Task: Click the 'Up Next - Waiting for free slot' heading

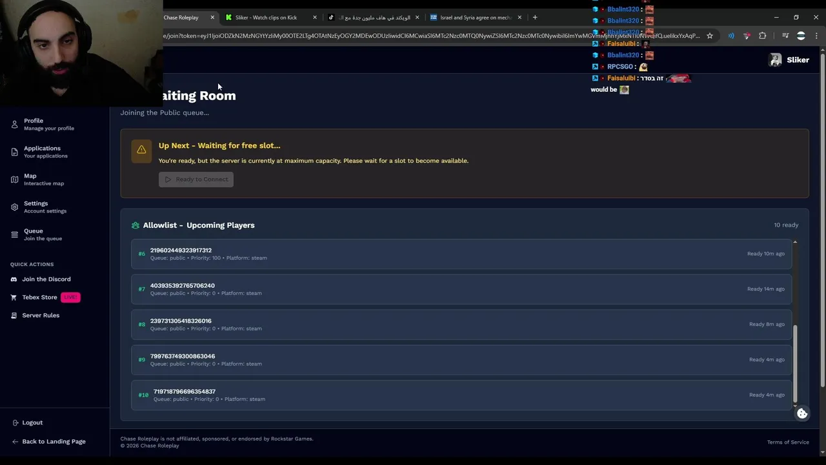Action: [x=219, y=146]
